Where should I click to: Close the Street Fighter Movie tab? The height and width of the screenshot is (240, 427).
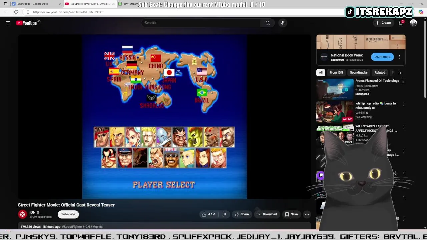coord(113,4)
